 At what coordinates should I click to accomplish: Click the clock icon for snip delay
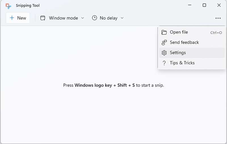(x=94, y=18)
